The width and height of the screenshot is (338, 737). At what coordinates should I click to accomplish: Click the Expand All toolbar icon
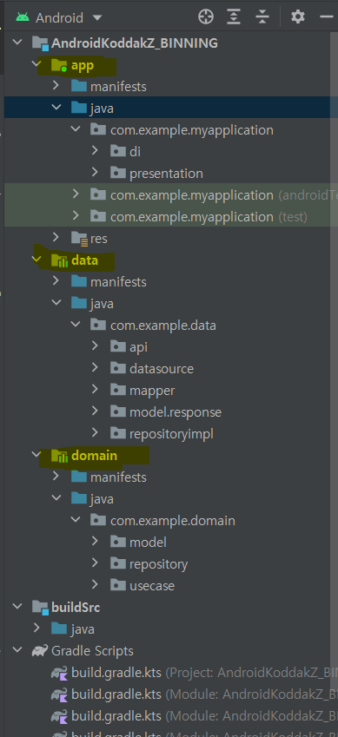click(x=234, y=17)
